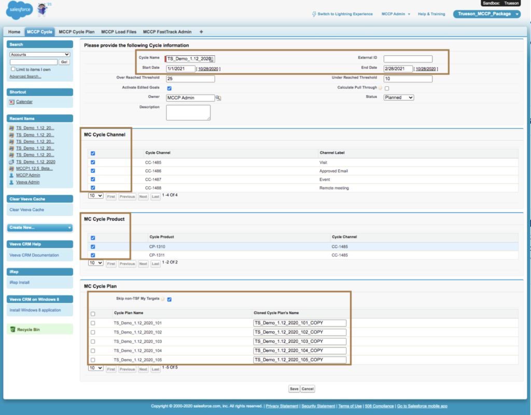Screen dimensions: 531x415
Task: Click the Cancel button
Action: coord(308,389)
